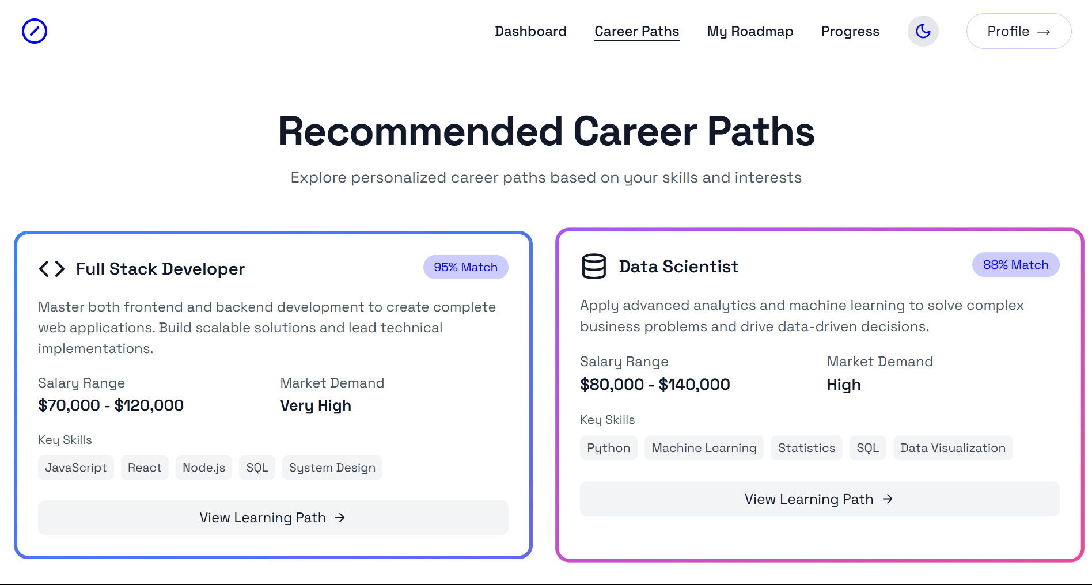Open the Progress page
Viewport: 1092px width, 585px height.
coord(850,31)
